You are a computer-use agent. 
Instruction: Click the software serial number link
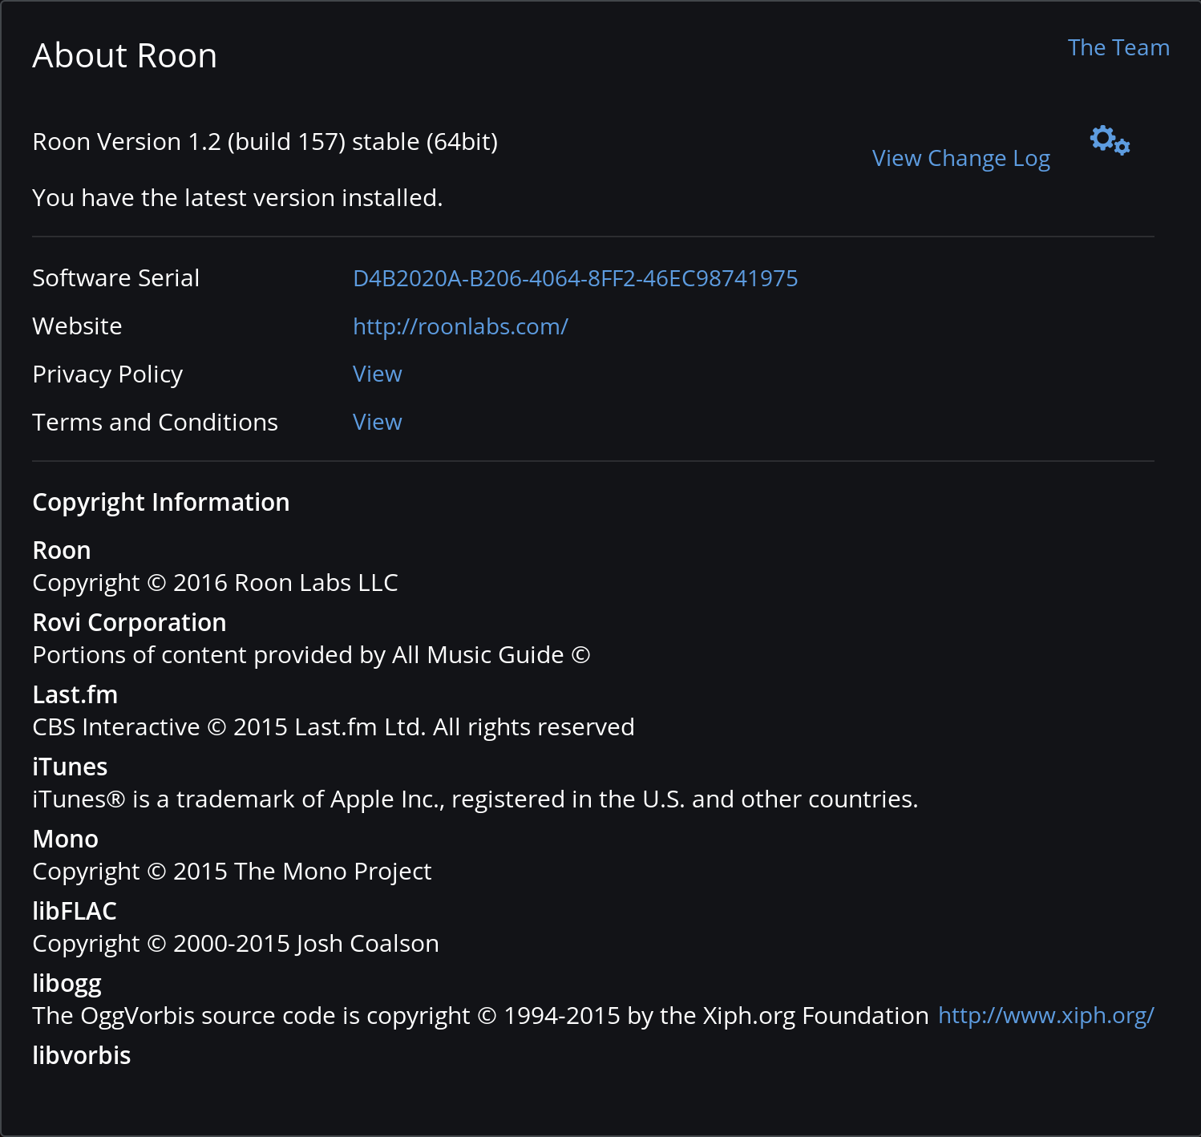pos(575,278)
